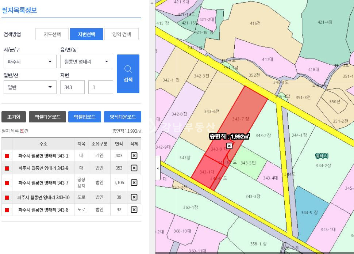Click the 주소 column header
The height and width of the screenshot is (254, 354).
(x=43, y=144)
